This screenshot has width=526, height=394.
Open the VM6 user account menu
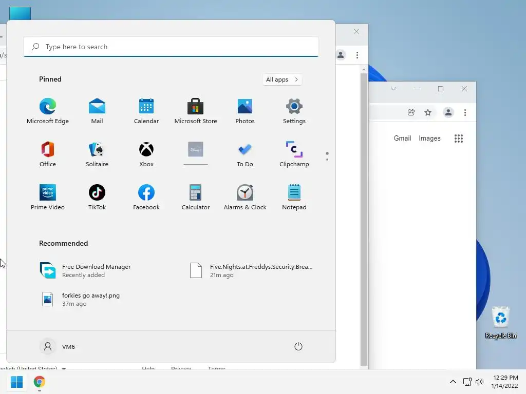[58, 346]
